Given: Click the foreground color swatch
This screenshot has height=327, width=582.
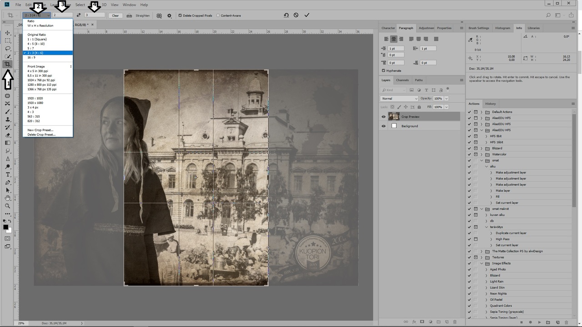Looking at the screenshot, I should click(x=6, y=227).
